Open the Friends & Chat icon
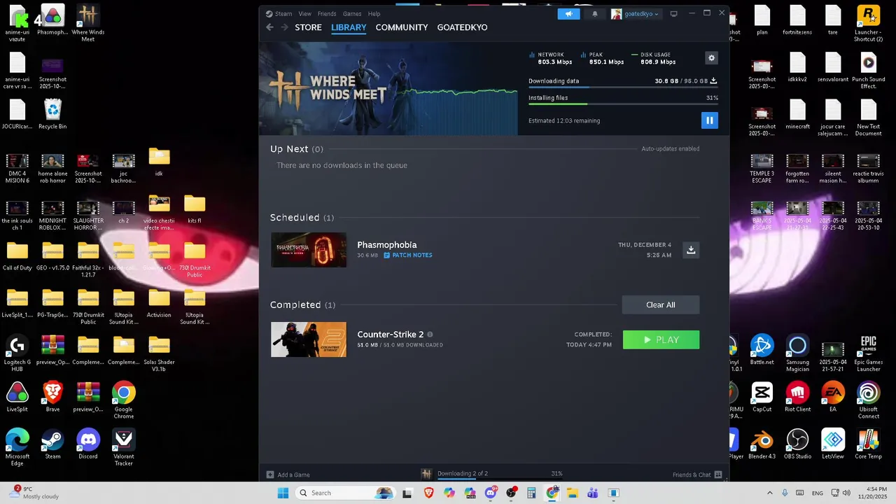Screen dimensions: 896x504 (x=717, y=475)
